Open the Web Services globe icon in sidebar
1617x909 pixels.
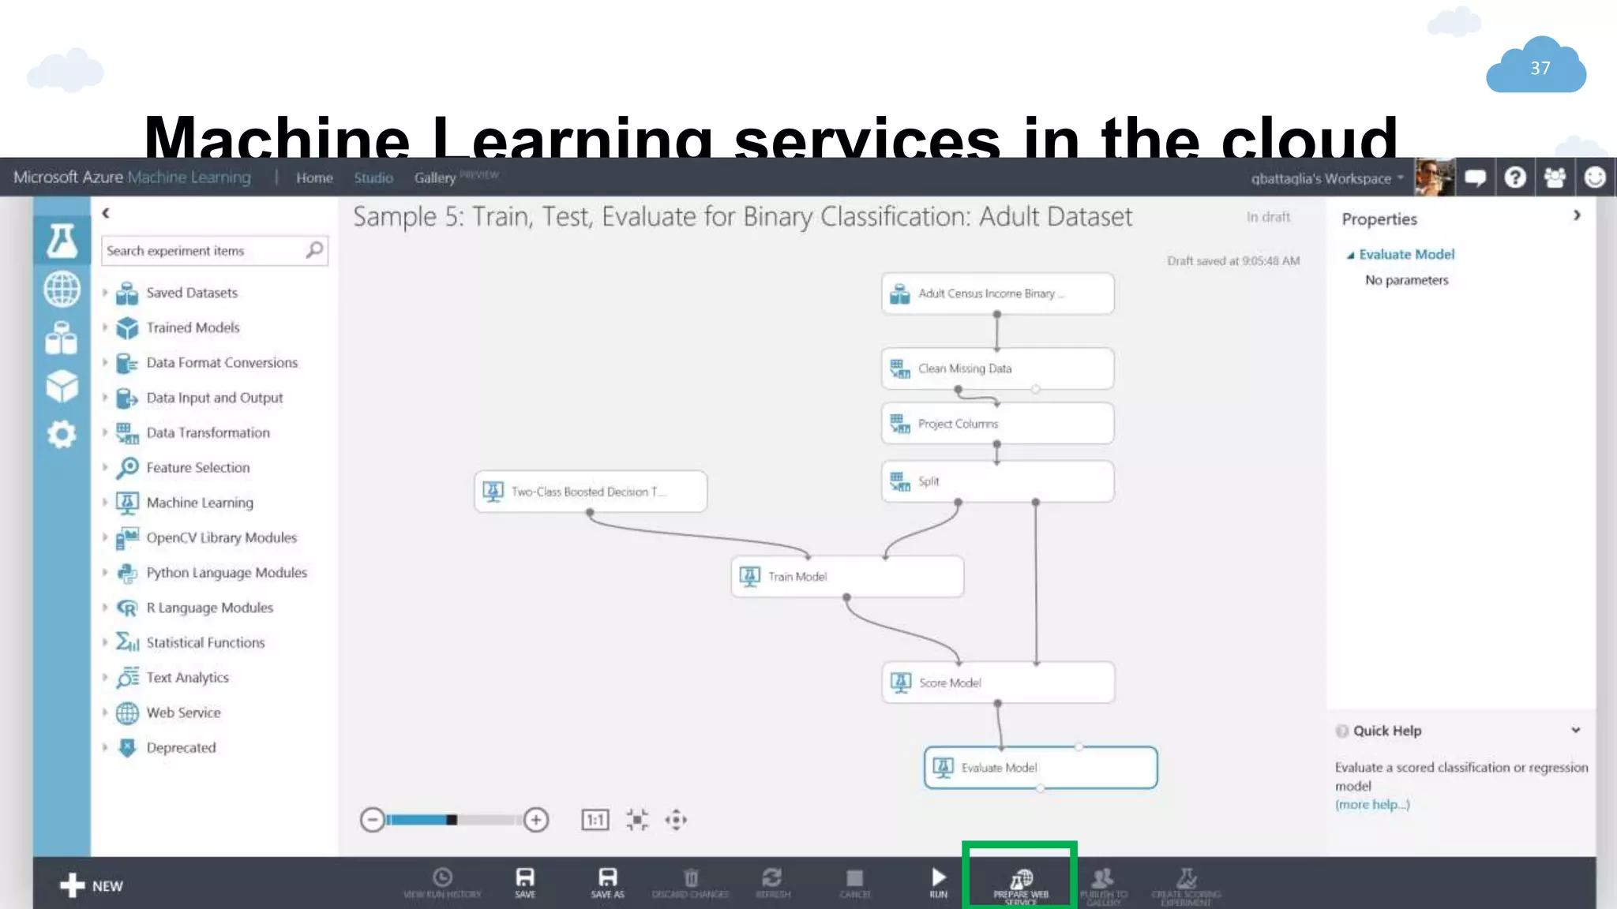[x=62, y=289]
